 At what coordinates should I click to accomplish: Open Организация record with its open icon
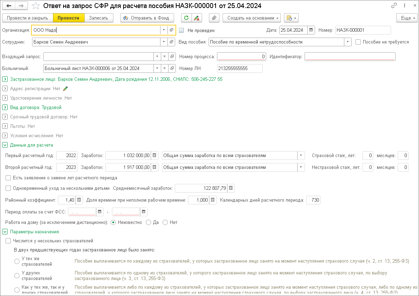(171, 30)
